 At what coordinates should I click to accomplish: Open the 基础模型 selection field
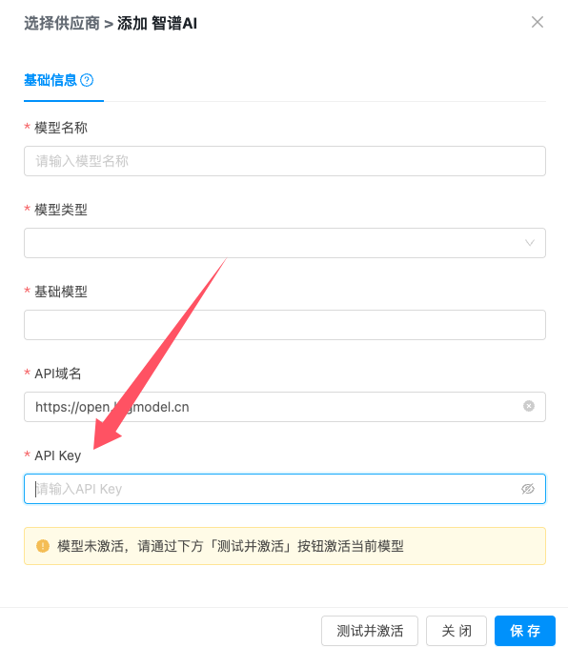coord(285,325)
